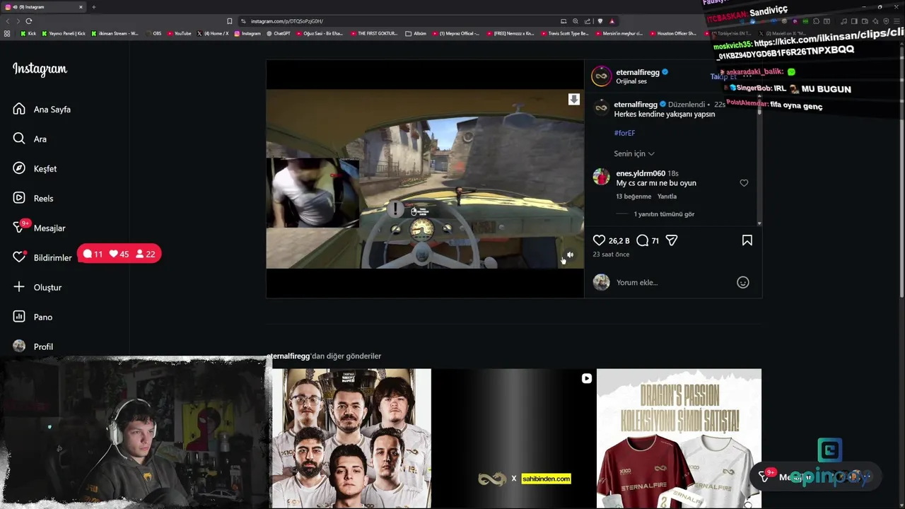
Task: Like the post with heart icon
Action: coord(599,240)
